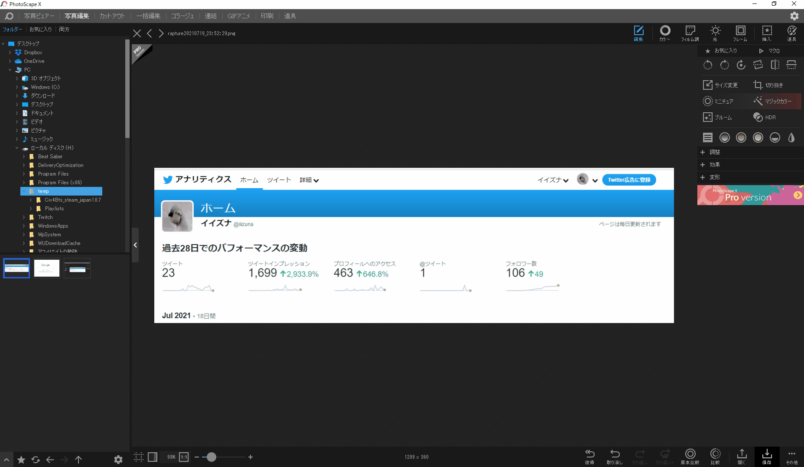804x467 pixels.
Task: Apply the Magic Color (マジックカラー) effect
Action: (x=773, y=101)
